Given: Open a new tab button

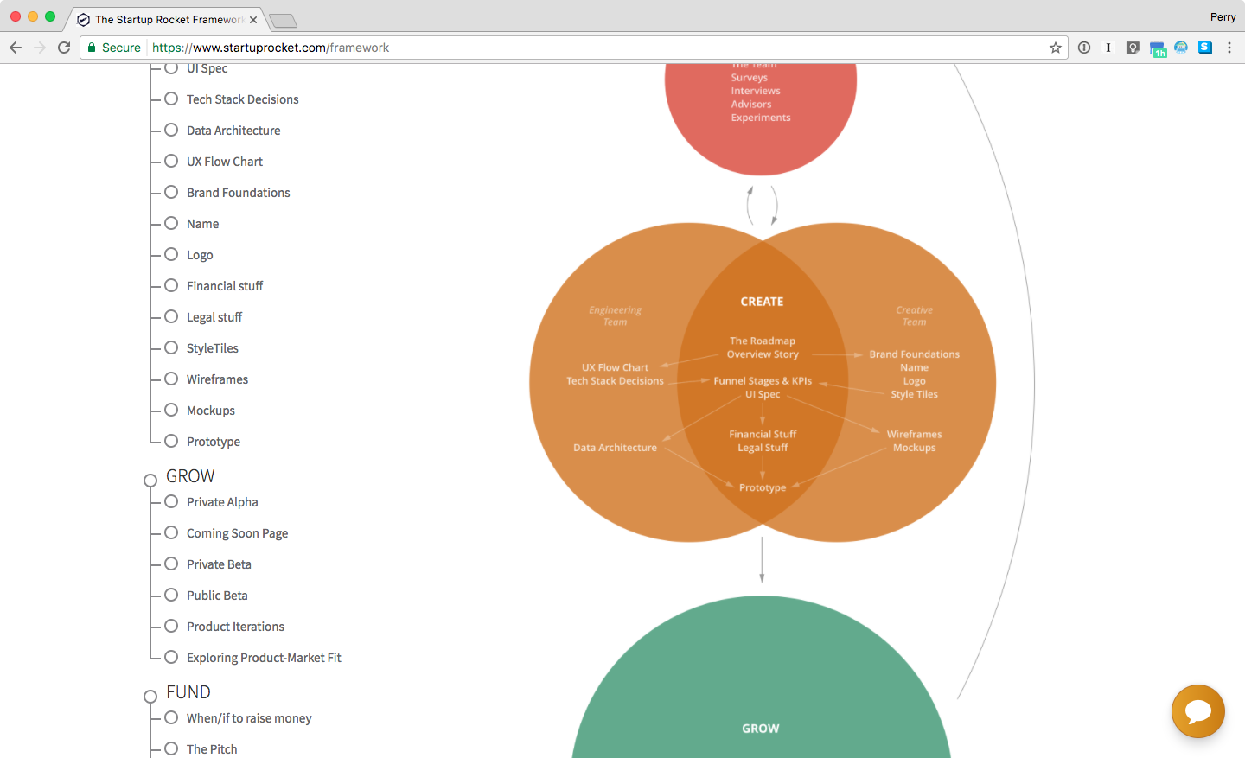Looking at the screenshot, I should point(283,20).
